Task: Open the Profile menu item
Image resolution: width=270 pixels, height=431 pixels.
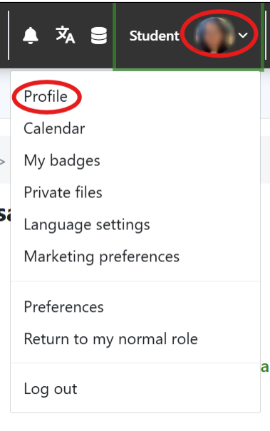Action: pyautogui.click(x=46, y=96)
